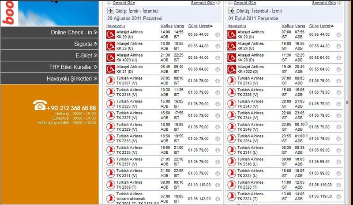Click Turkish Airlines logo for TK 2326

click(x=232, y=92)
